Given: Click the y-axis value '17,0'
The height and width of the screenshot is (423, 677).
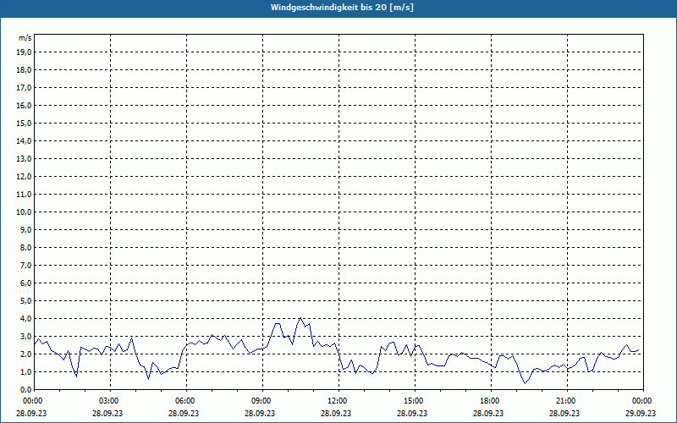Looking at the screenshot, I should click(25, 88).
